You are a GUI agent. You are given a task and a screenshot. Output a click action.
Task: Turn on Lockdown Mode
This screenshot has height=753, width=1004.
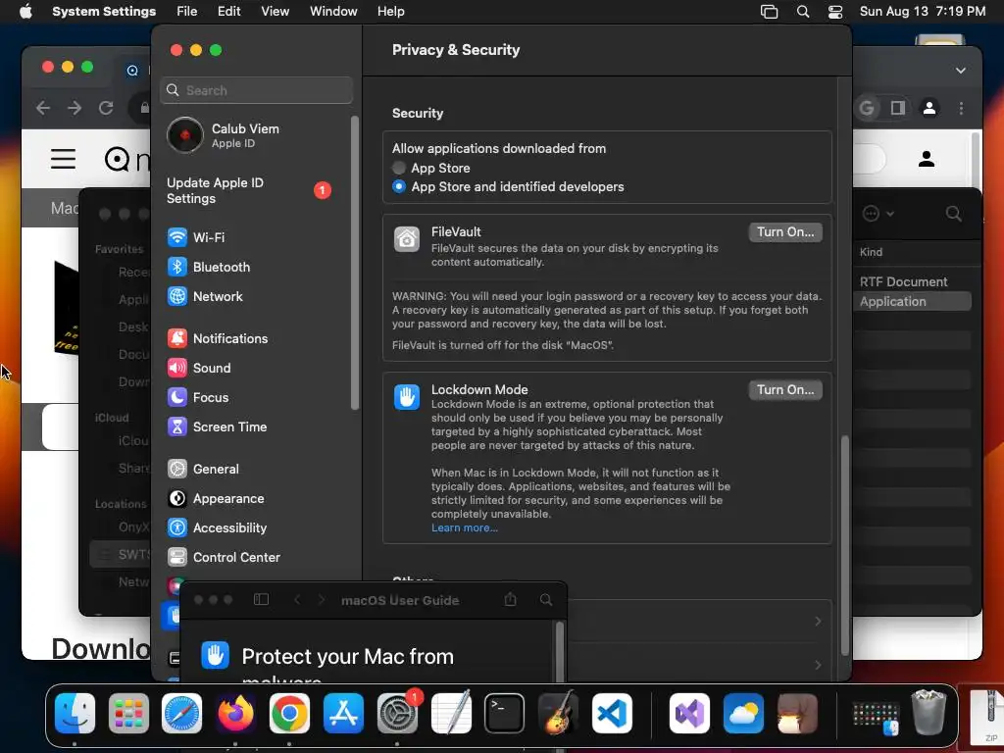click(785, 389)
